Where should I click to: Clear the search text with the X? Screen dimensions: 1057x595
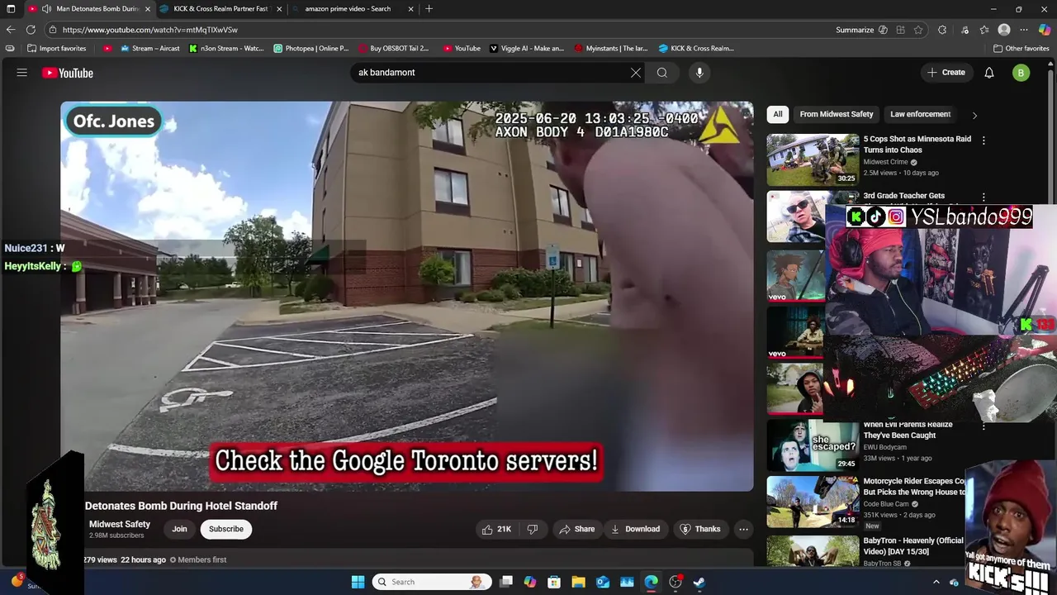tap(636, 73)
